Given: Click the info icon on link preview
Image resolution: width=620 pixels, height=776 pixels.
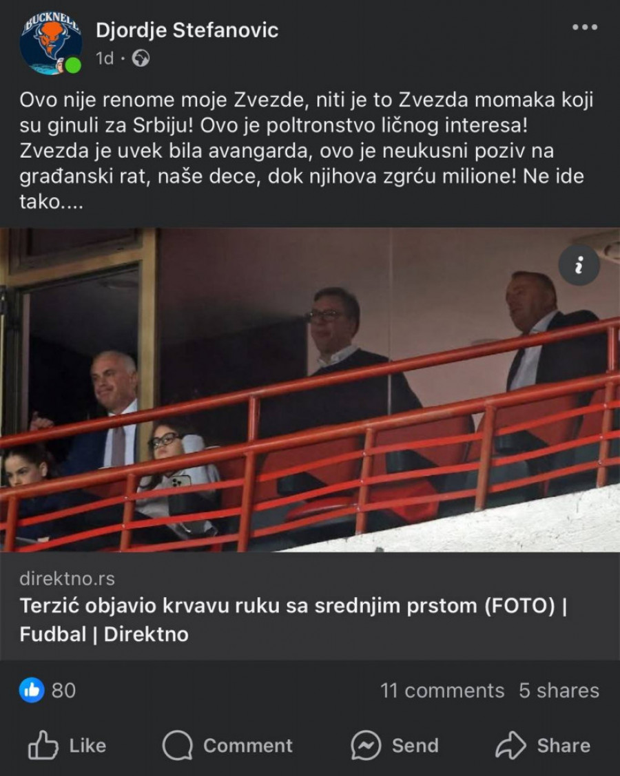Looking at the screenshot, I should pyautogui.click(x=579, y=265).
